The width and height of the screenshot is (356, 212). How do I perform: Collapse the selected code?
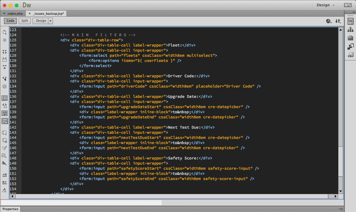click(5, 60)
